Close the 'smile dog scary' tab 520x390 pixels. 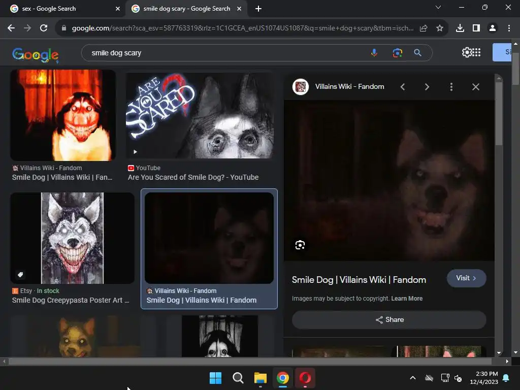[x=239, y=9]
